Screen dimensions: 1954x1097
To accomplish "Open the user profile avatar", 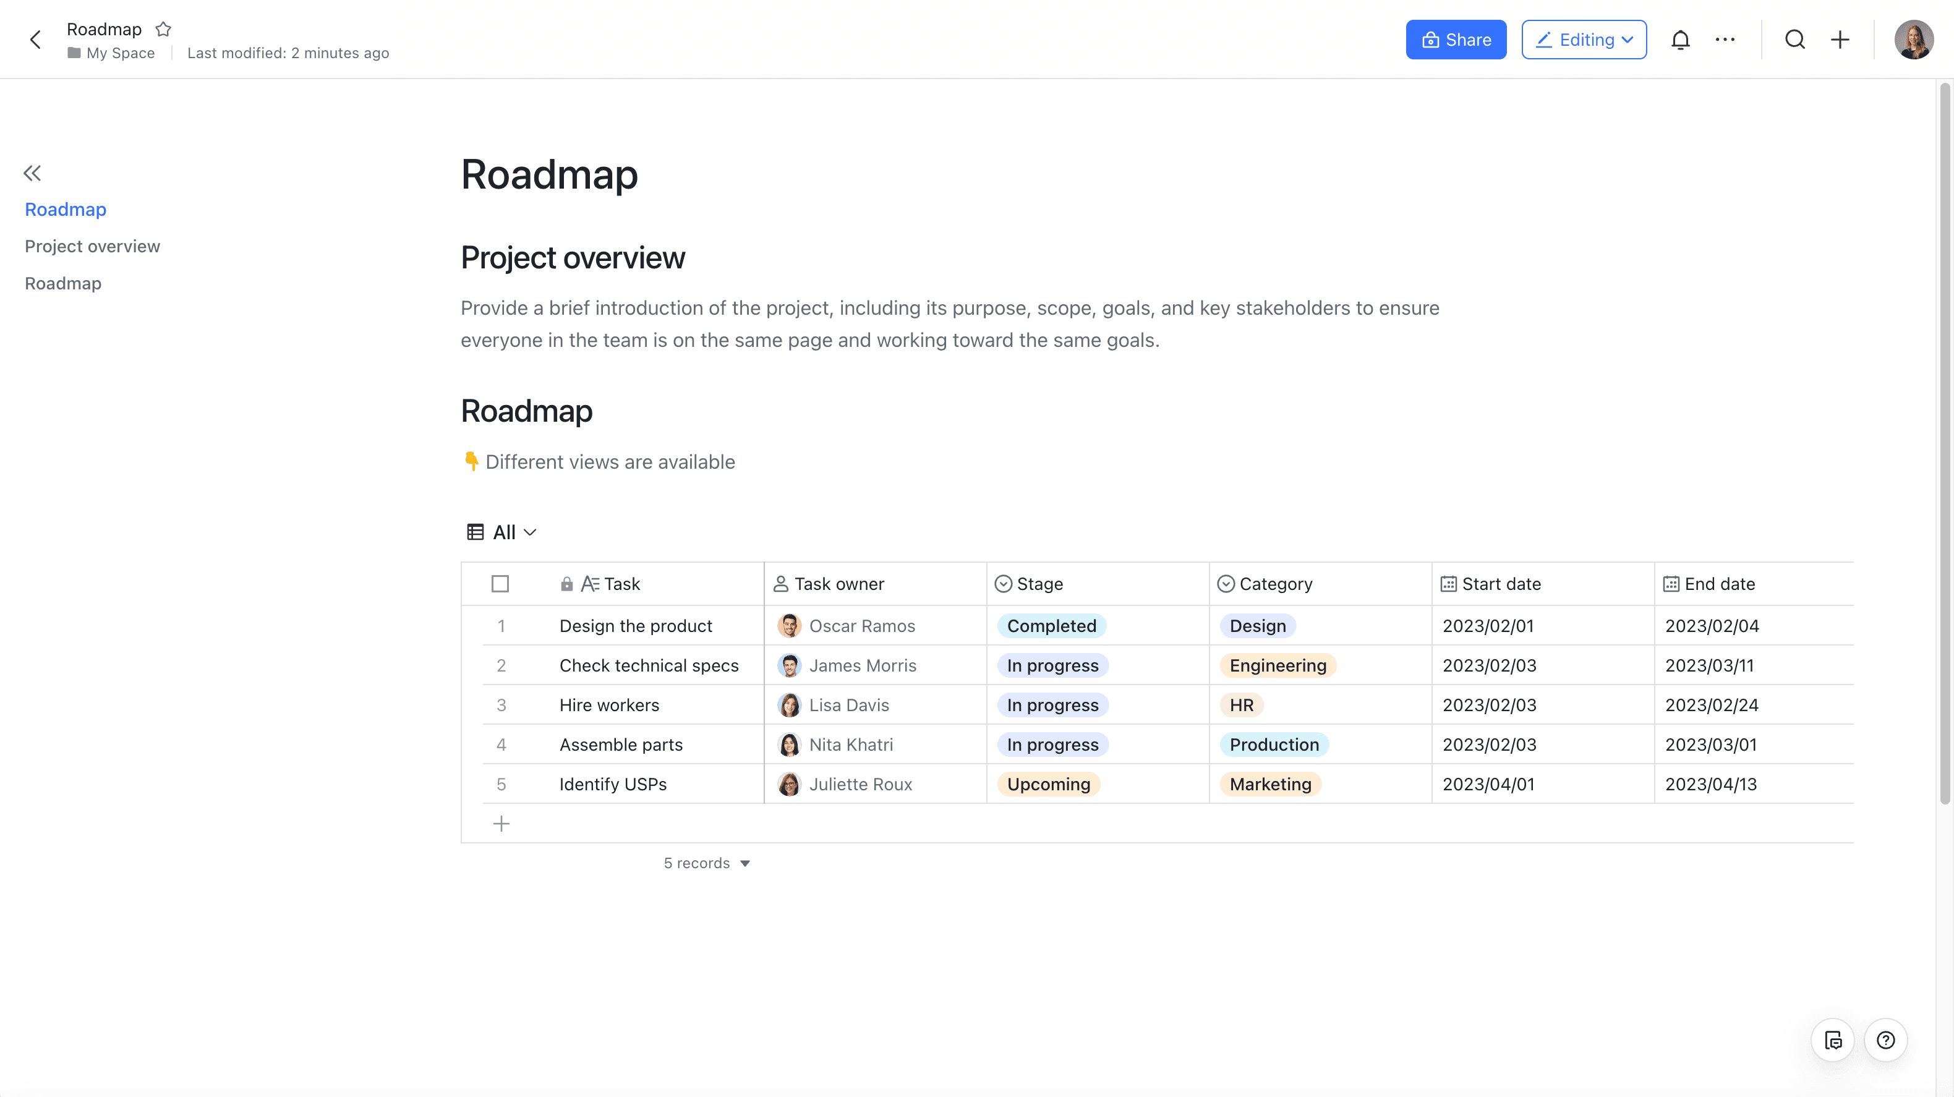I will pyautogui.click(x=1913, y=40).
